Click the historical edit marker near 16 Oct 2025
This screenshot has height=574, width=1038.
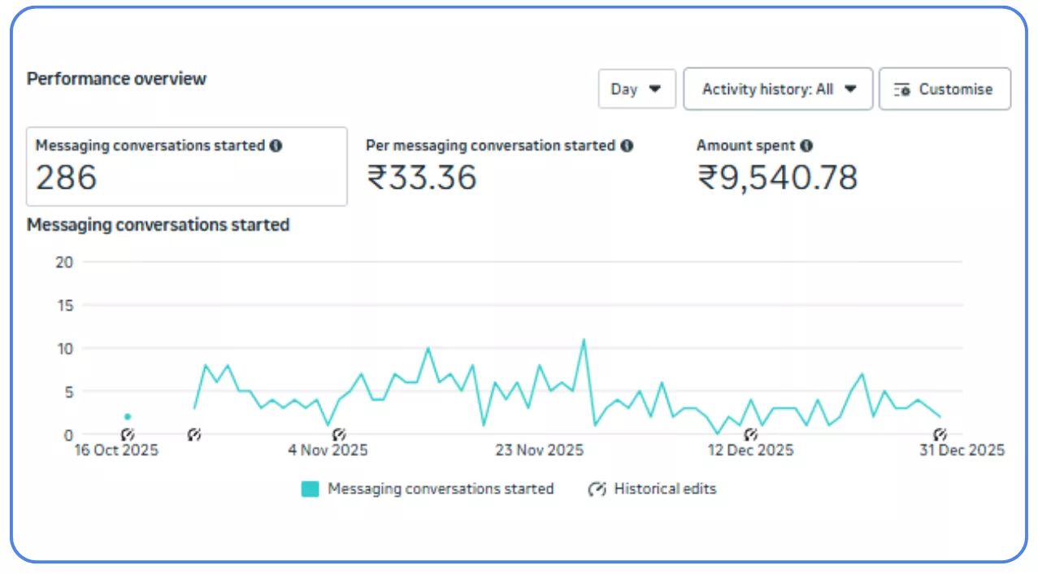[x=128, y=435]
